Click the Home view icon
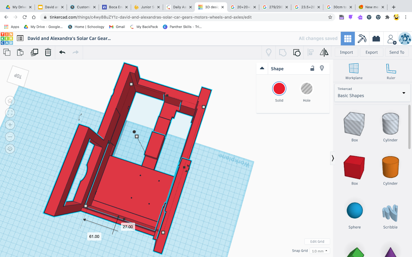The height and width of the screenshot is (257, 412). (x=10, y=101)
